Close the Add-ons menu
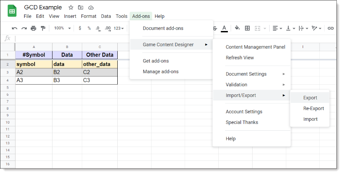Screen dimensions: 342x174 click(x=141, y=16)
